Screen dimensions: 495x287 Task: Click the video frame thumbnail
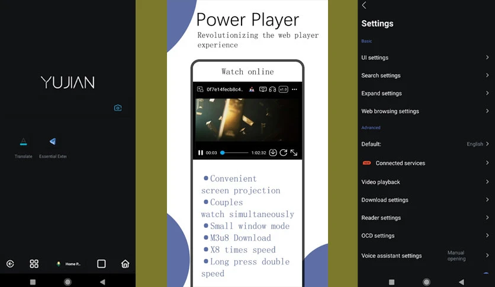click(247, 120)
